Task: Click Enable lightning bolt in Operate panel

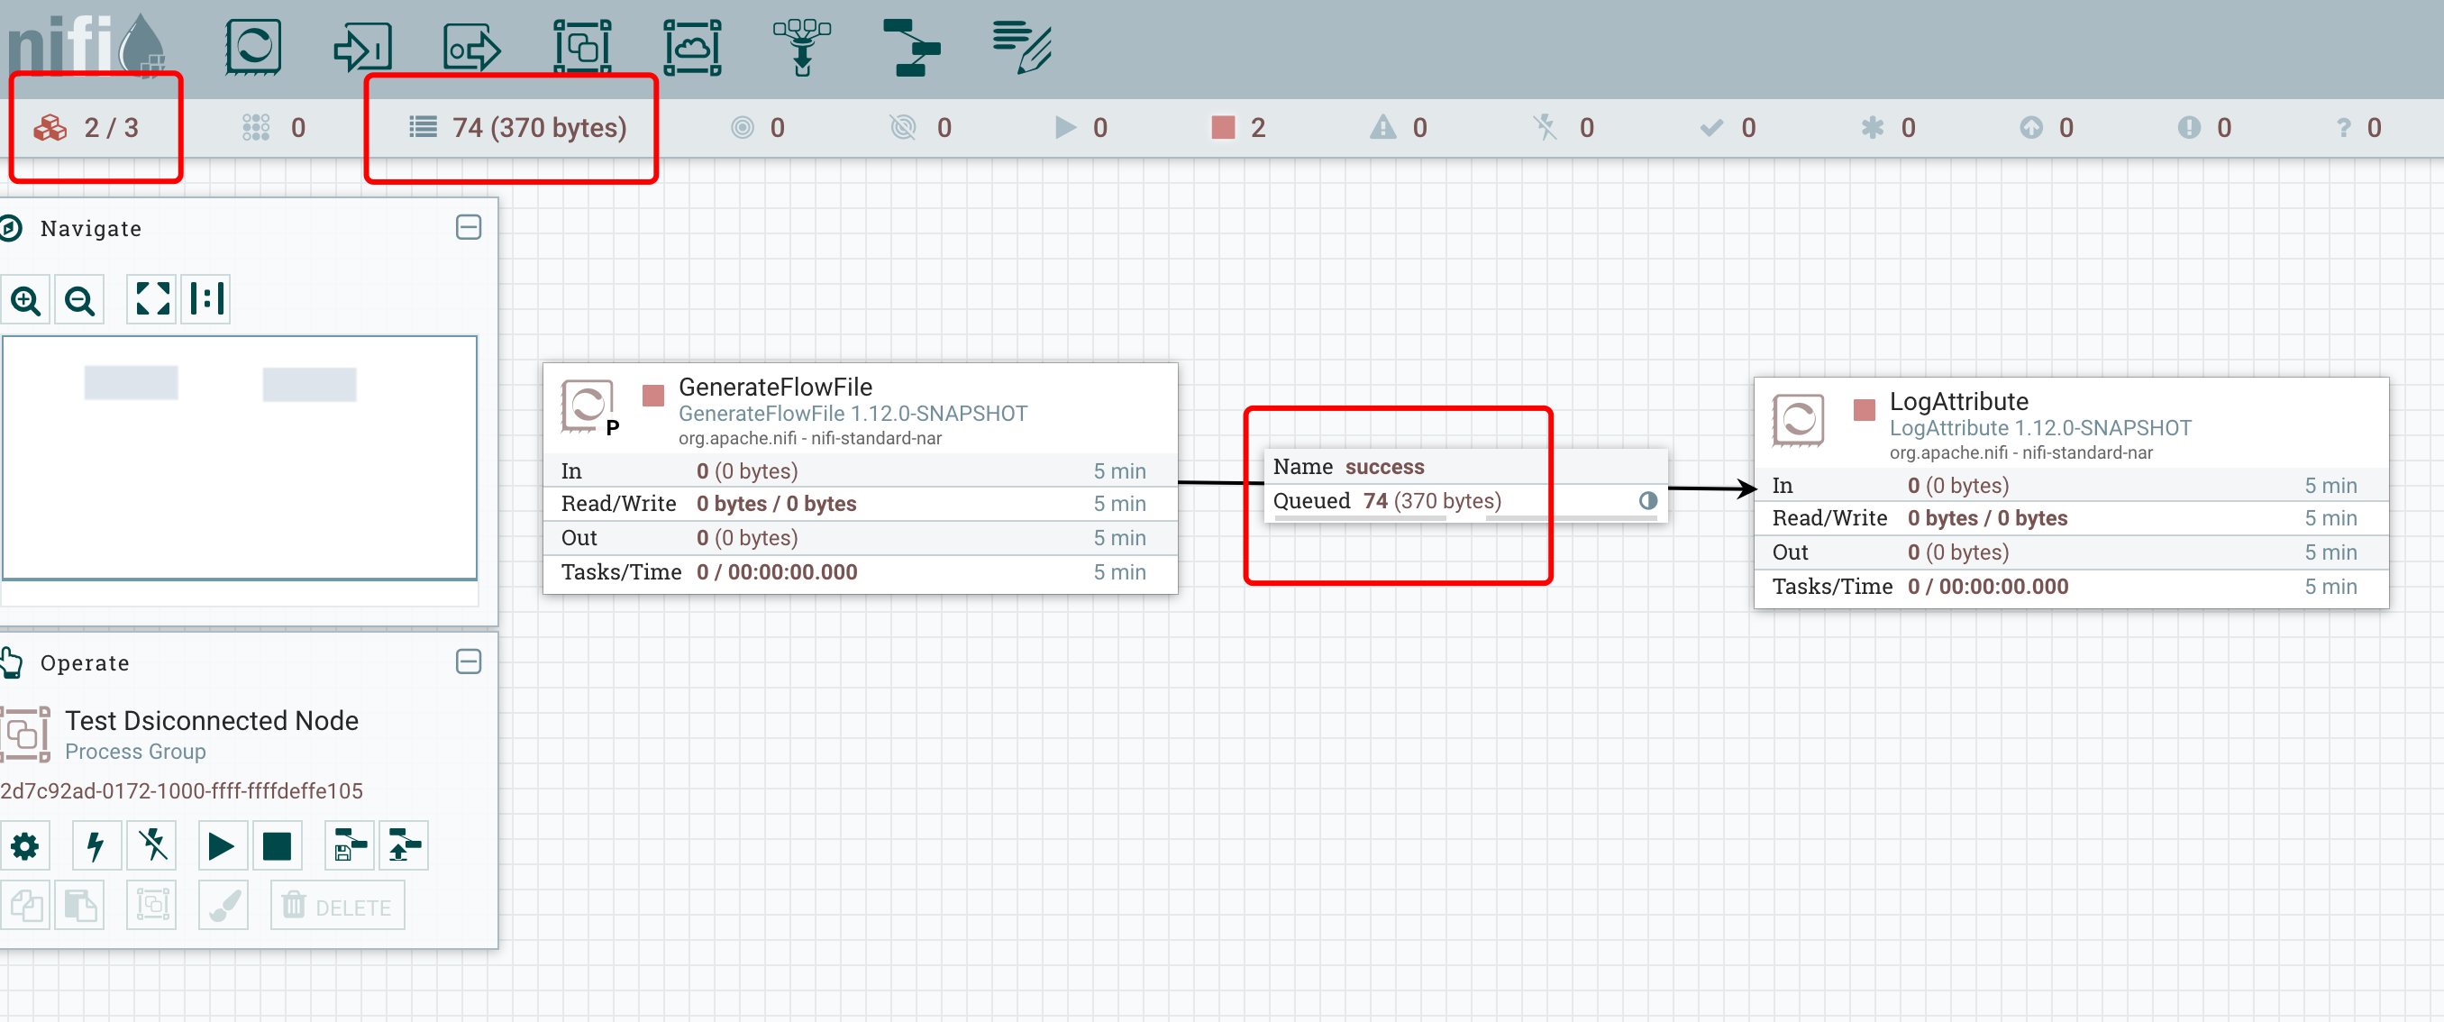Action: point(96,845)
